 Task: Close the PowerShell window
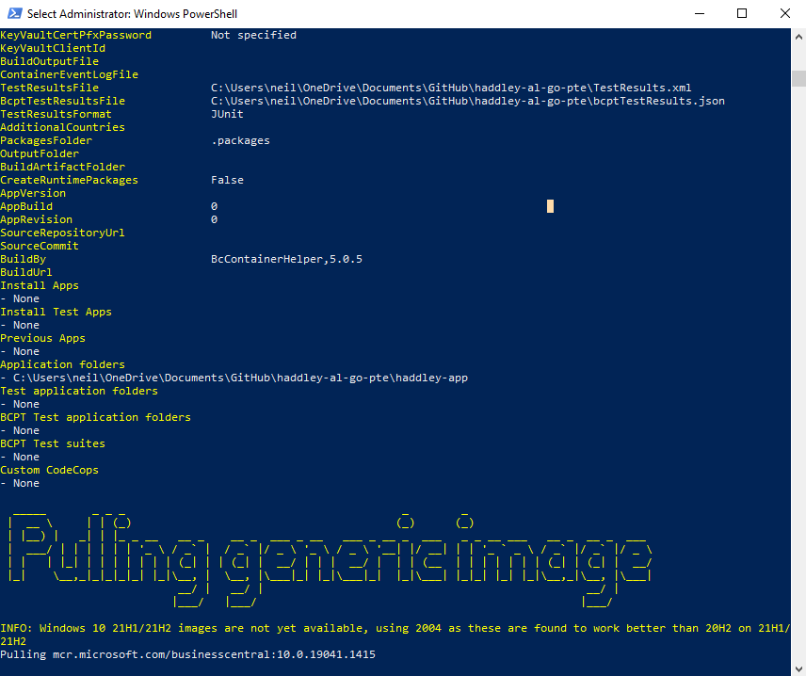pos(785,13)
